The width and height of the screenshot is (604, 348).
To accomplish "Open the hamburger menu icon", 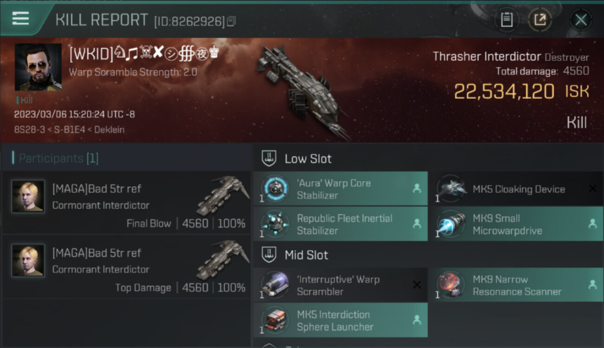I will click(20, 18).
